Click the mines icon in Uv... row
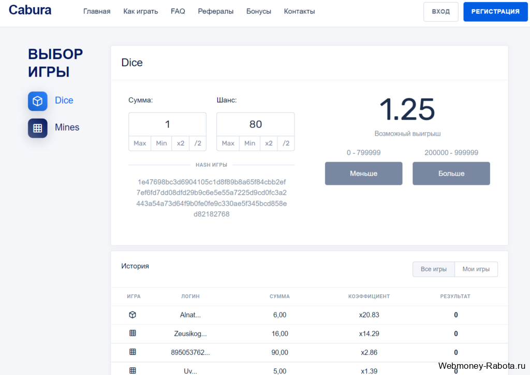 click(x=132, y=371)
